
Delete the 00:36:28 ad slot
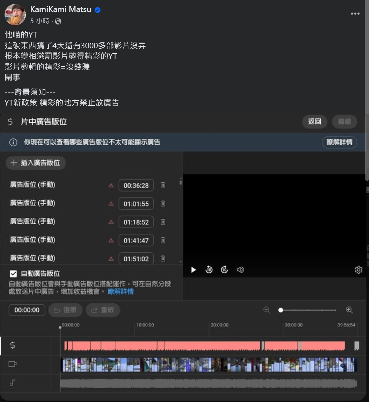click(163, 185)
